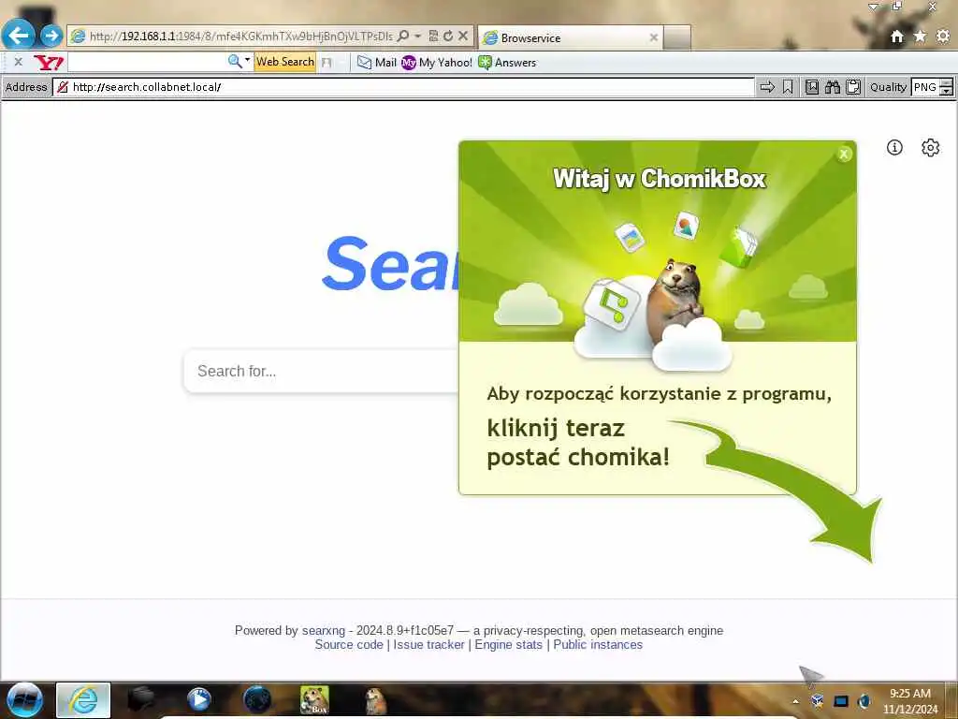Click the hamster character taskbar icon
Viewport: 958px width, 719px height.
point(374,700)
